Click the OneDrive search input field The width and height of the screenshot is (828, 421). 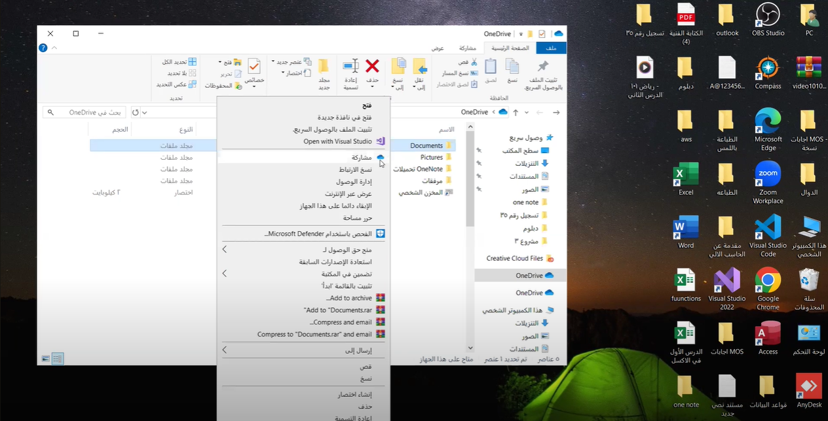[x=85, y=113]
